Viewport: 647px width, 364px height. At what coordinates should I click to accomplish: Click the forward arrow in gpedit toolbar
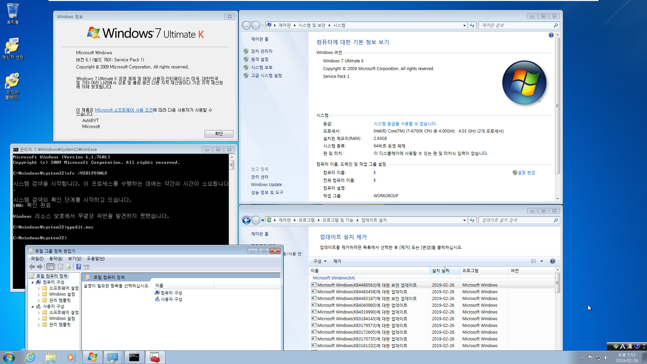coord(40,267)
